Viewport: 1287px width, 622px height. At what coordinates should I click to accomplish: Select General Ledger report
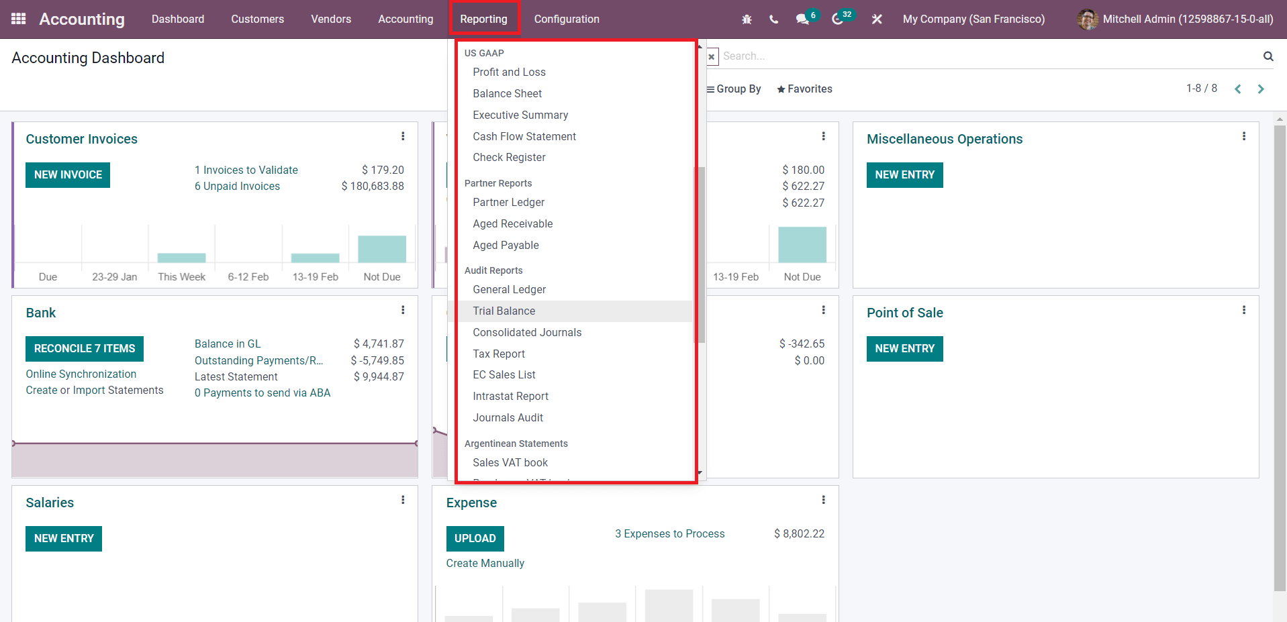click(509, 290)
